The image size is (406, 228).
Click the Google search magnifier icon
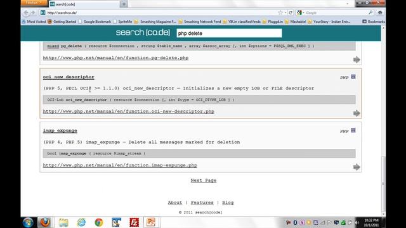click(x=370, y=13)
